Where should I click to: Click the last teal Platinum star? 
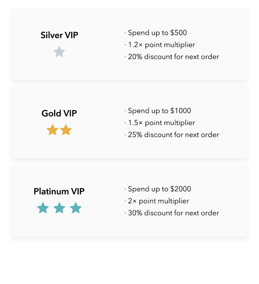pyautogui.click(x=76, y=208)
